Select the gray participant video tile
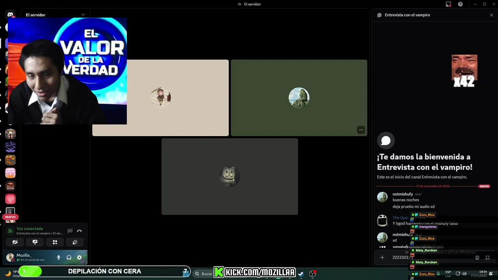 [x=230, y=176]
